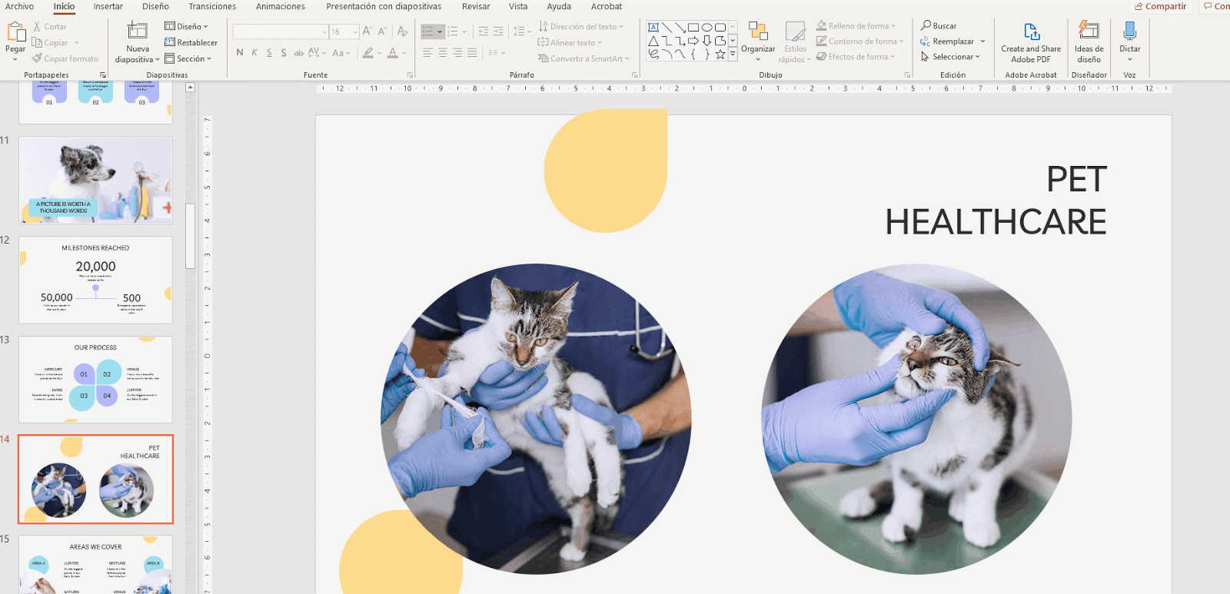
Task: Select slide 11 dog picture thumbnail
Action: [95, 181]
